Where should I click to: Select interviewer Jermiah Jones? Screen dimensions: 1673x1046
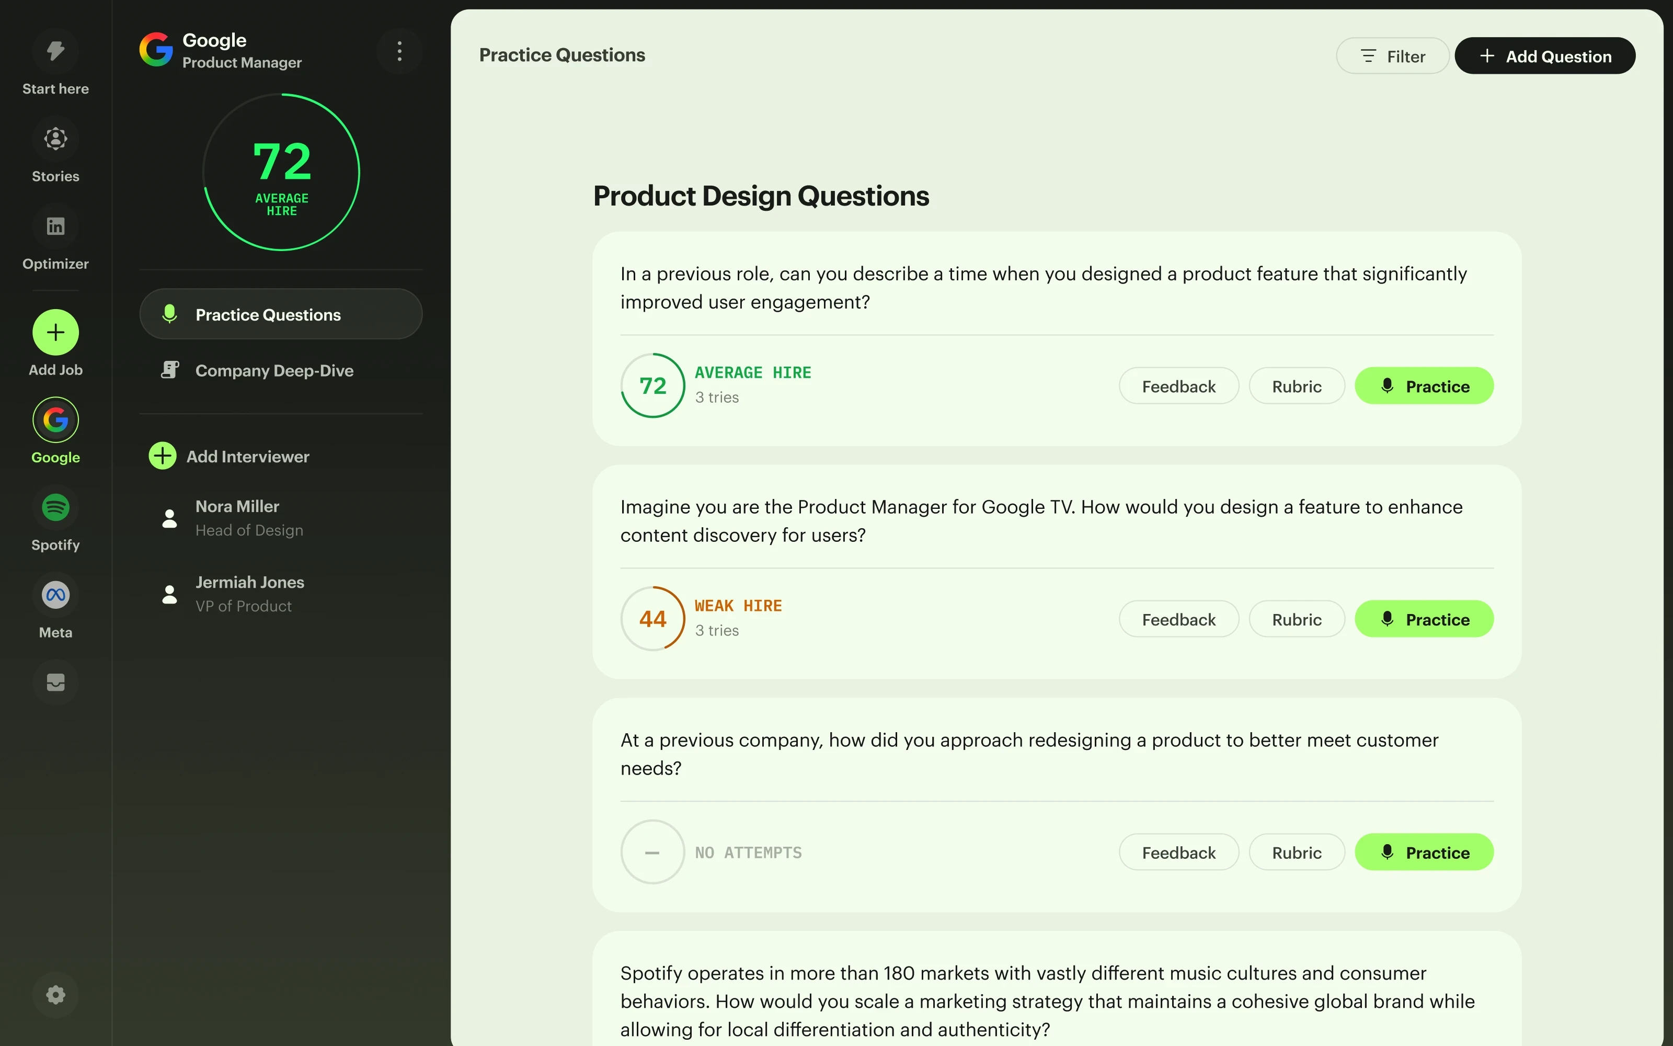[281, 594]
